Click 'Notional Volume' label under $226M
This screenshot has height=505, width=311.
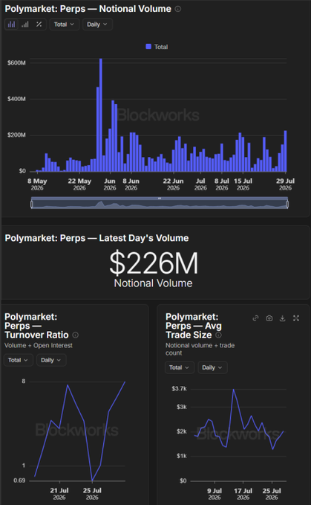pyautogui.click(x=153, y=283)
